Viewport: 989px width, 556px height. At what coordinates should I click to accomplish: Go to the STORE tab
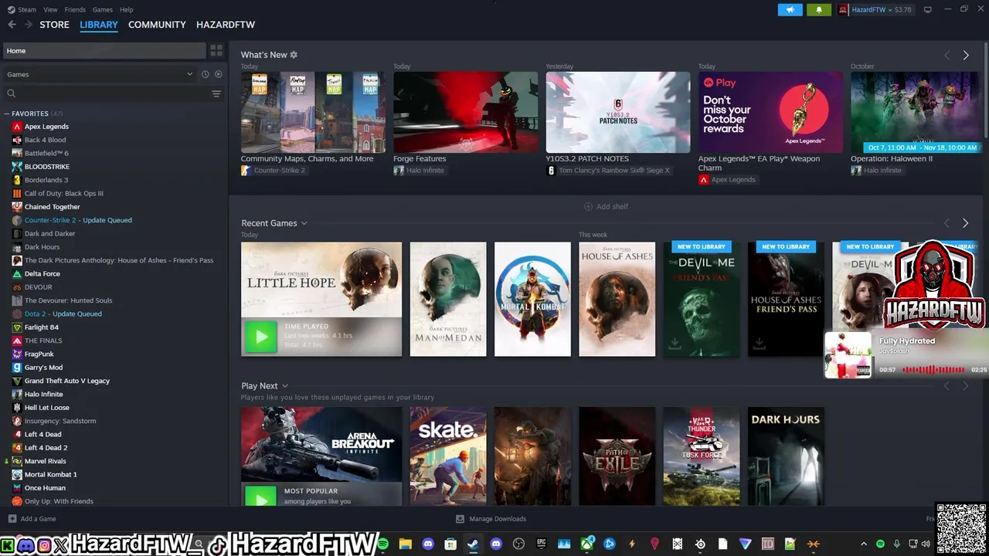pyautogui.click(x=55, y=25)
